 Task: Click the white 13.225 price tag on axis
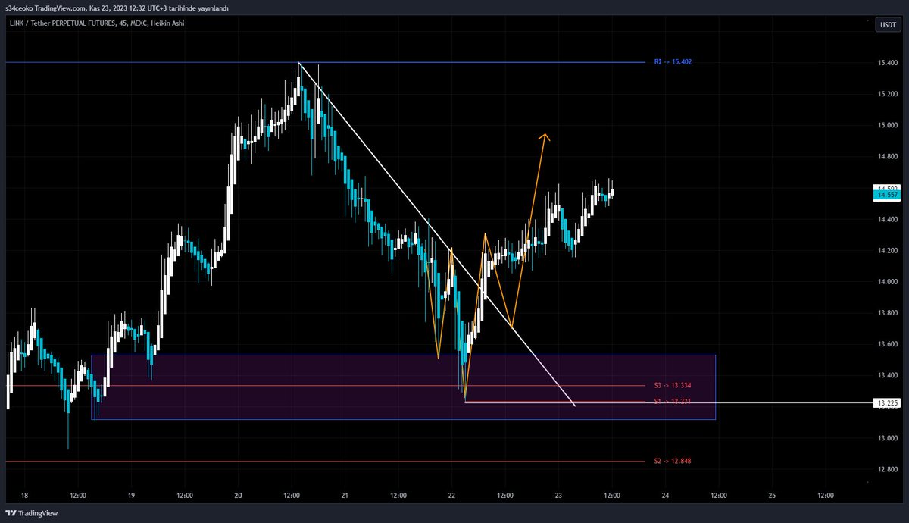pos(887,403)
